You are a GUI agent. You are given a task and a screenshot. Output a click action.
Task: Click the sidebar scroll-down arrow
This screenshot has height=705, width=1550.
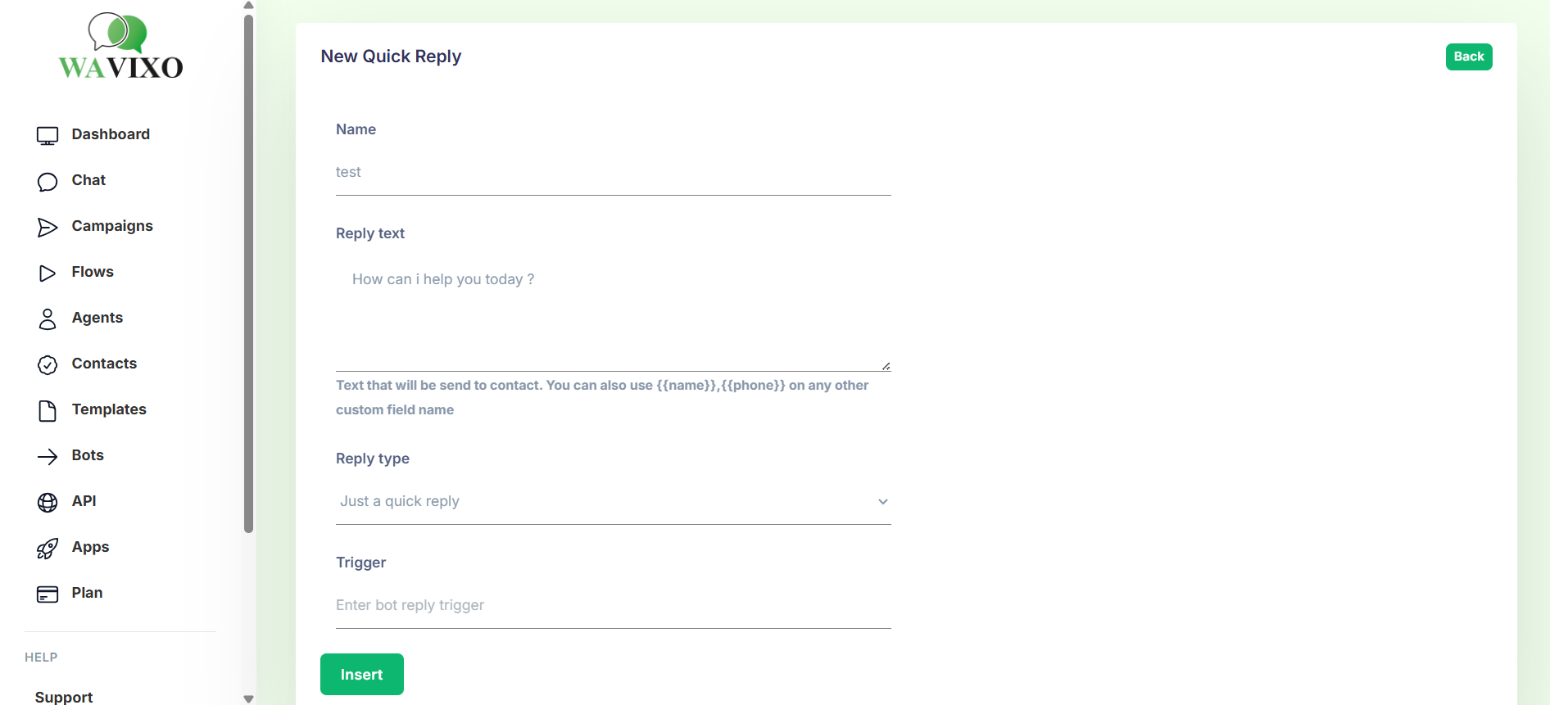click(x=249, y=698)
